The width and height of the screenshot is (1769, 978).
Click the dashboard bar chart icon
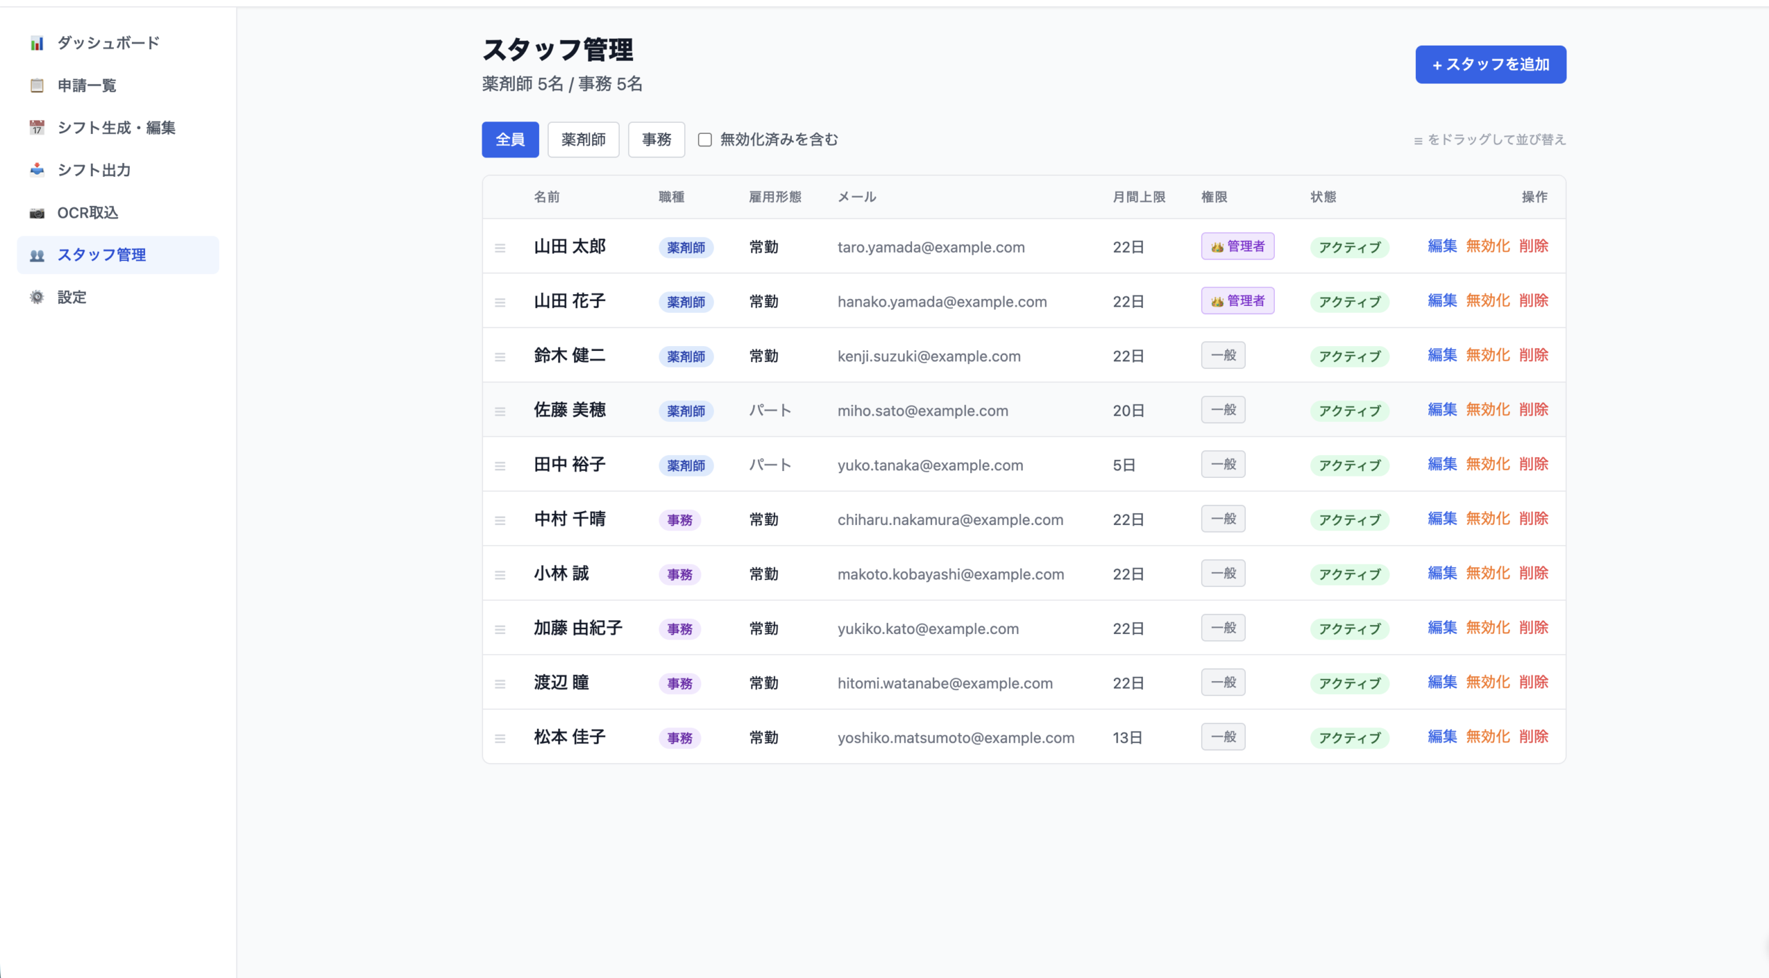(37, 44)
